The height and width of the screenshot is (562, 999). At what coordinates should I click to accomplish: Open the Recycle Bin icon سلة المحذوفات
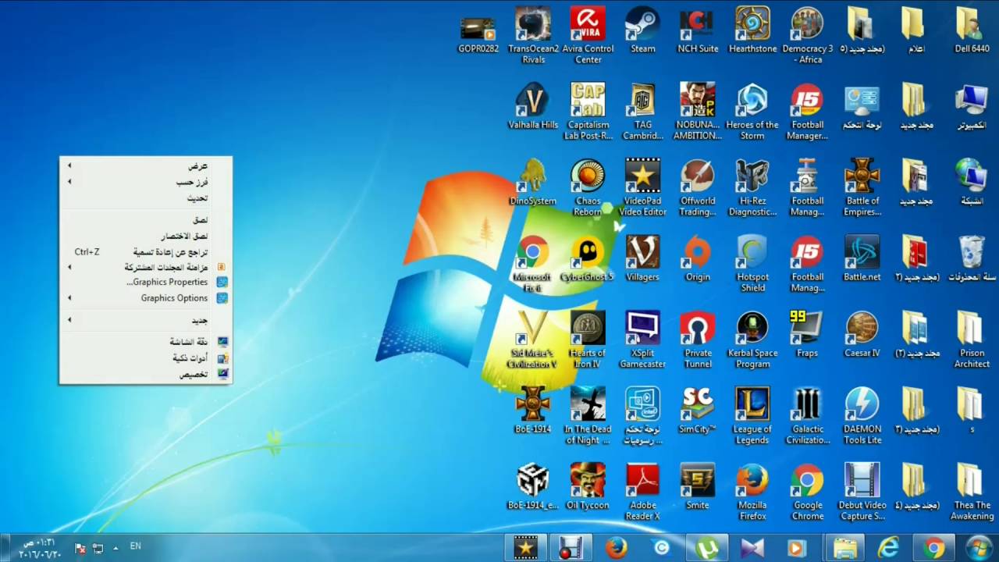971,259
